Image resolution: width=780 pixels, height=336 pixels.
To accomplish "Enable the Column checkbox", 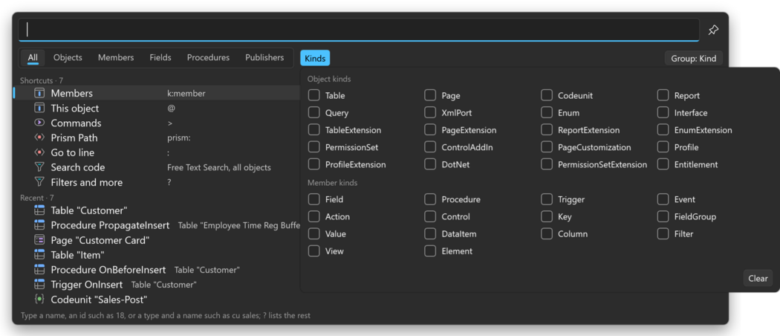I will [x=547, y=233].
